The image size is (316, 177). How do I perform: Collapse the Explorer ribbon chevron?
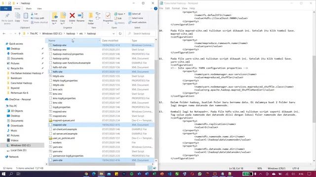click(152, 8)
